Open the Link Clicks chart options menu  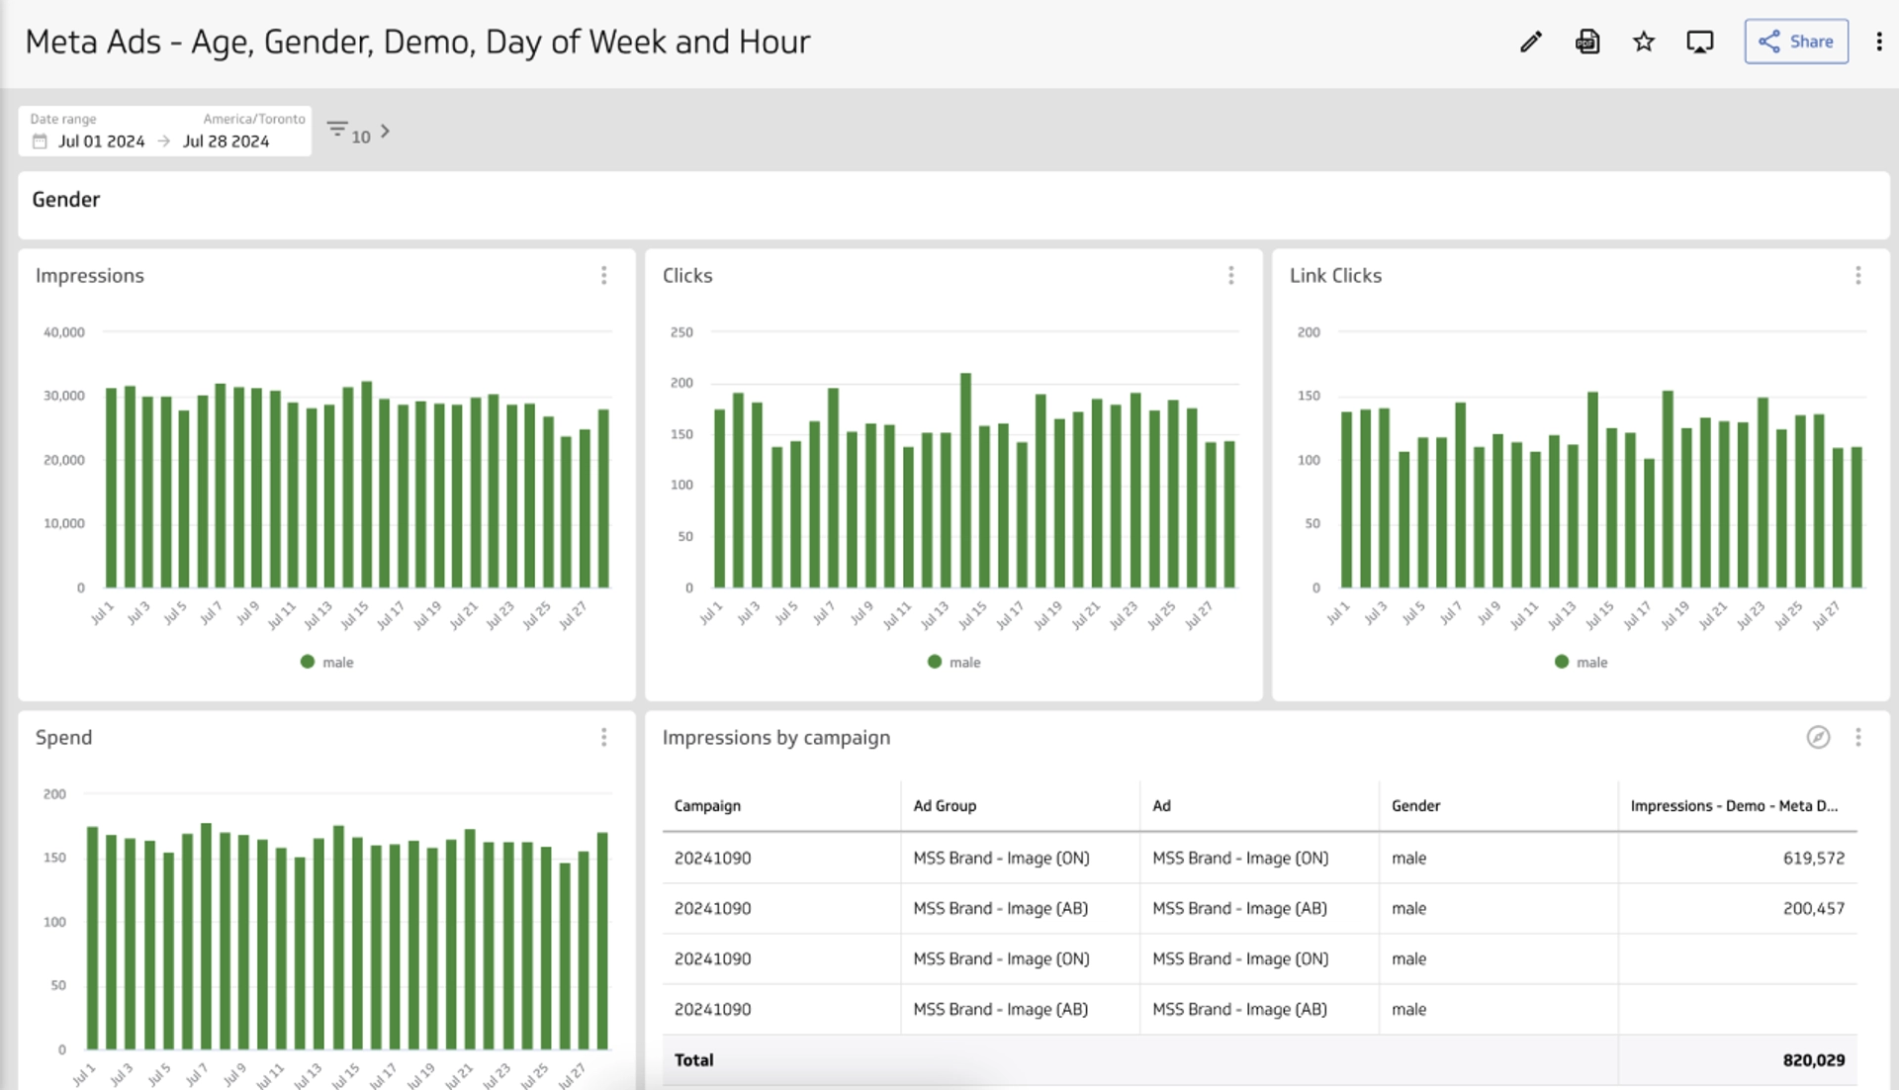[x=1857, y=275]
